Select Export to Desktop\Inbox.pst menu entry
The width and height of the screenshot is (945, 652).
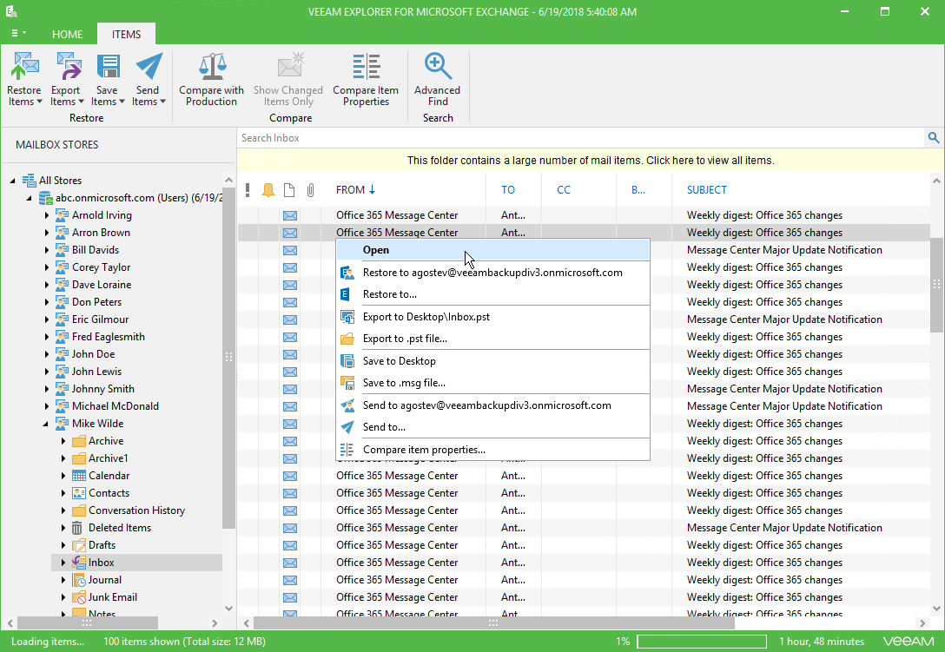coord(493,317)
